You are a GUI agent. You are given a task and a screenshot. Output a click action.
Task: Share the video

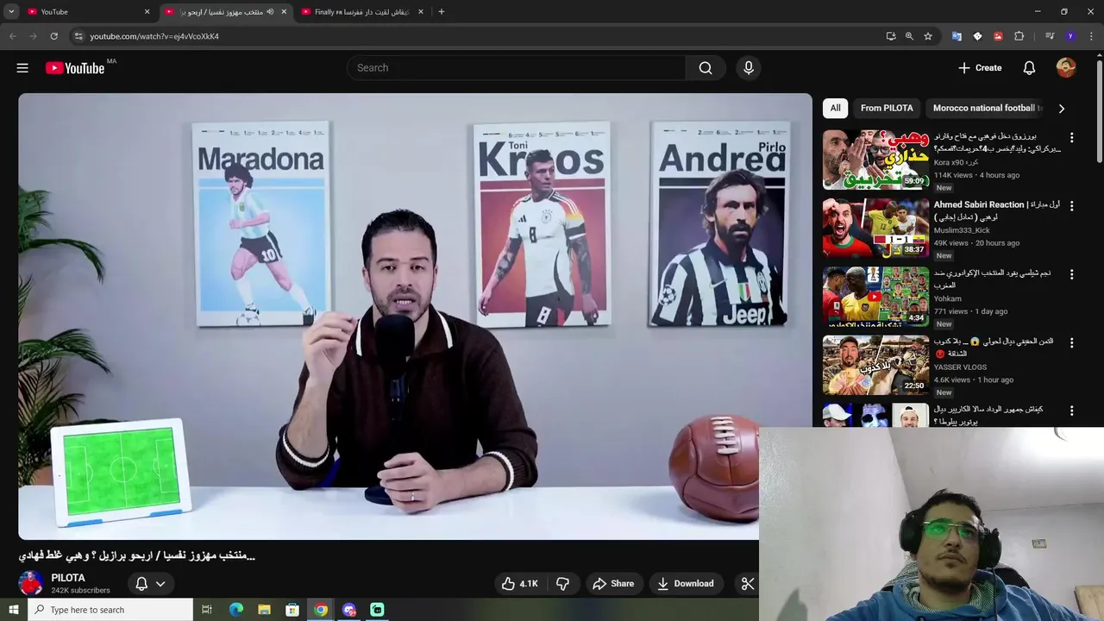613,584
